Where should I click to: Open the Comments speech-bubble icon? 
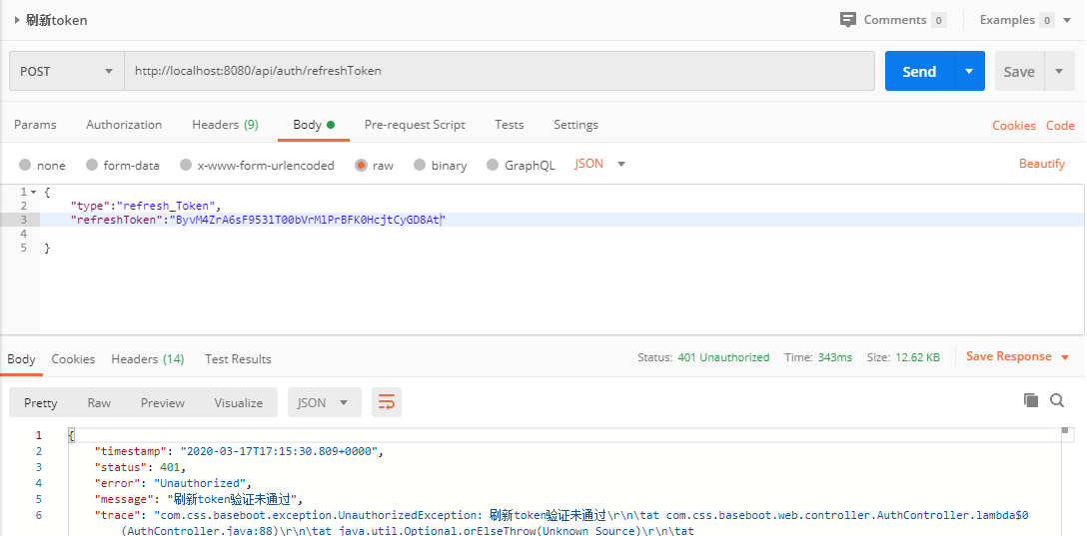point(847,19)
